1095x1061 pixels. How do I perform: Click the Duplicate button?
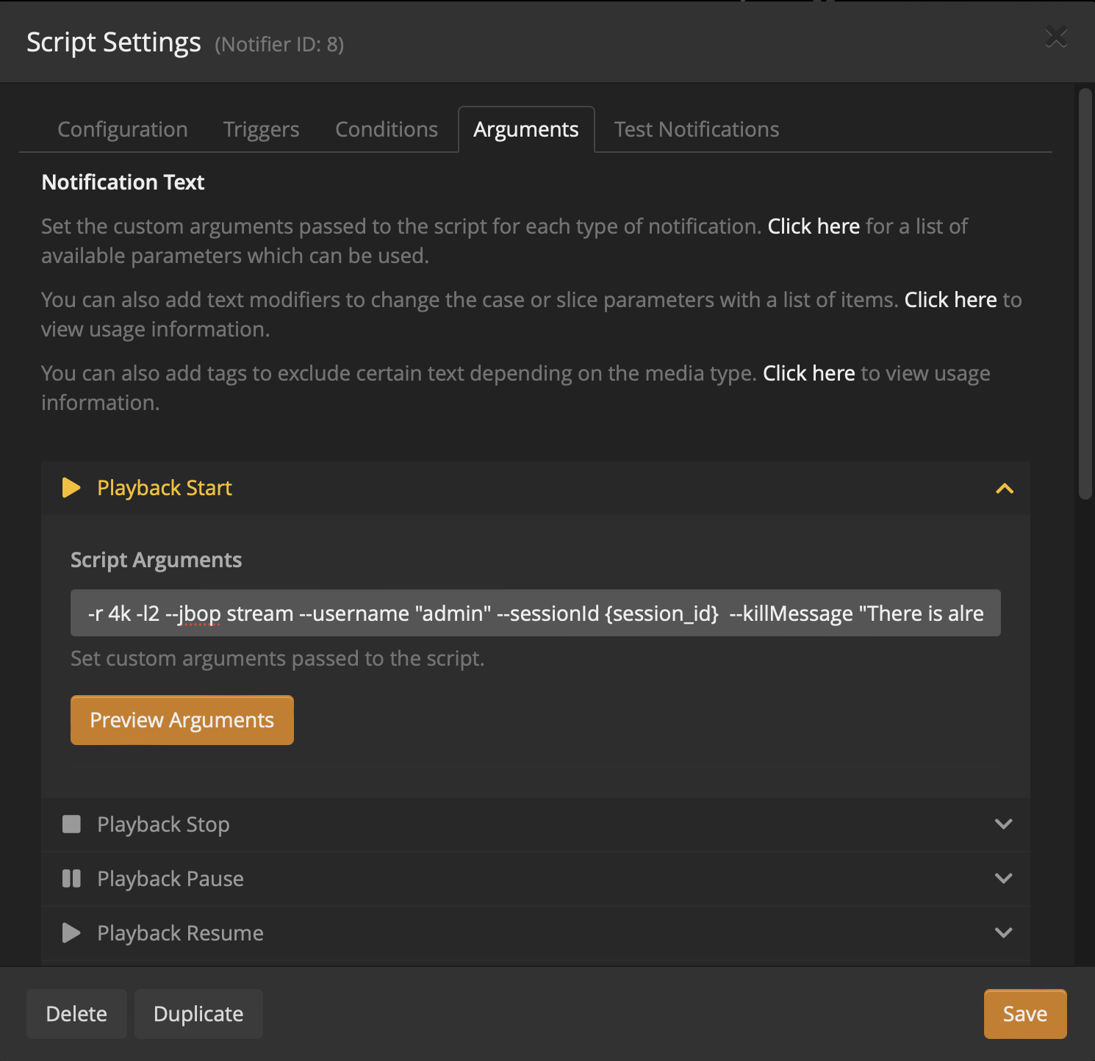198,1014
